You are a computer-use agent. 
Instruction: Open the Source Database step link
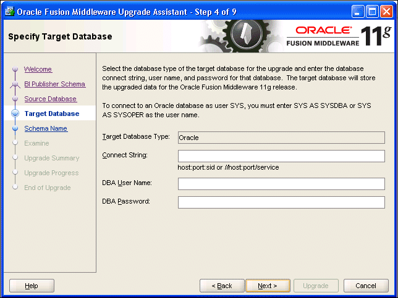51,99
